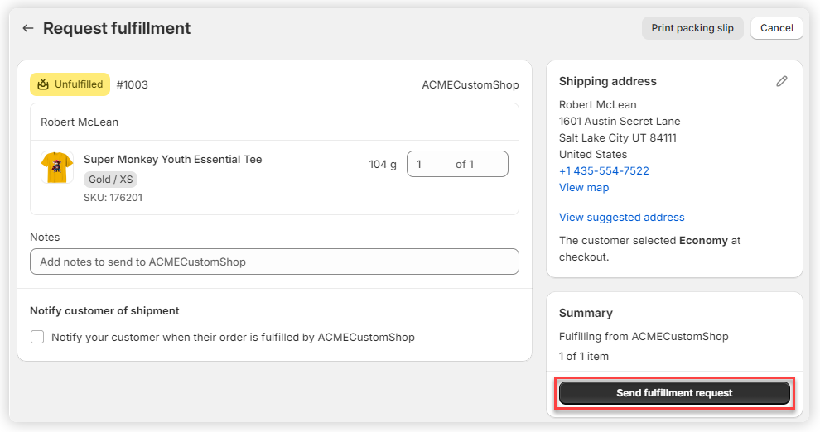The image size is (820, 432).
Task: Click Send fulfillment request button
Action: coord(674,393)
